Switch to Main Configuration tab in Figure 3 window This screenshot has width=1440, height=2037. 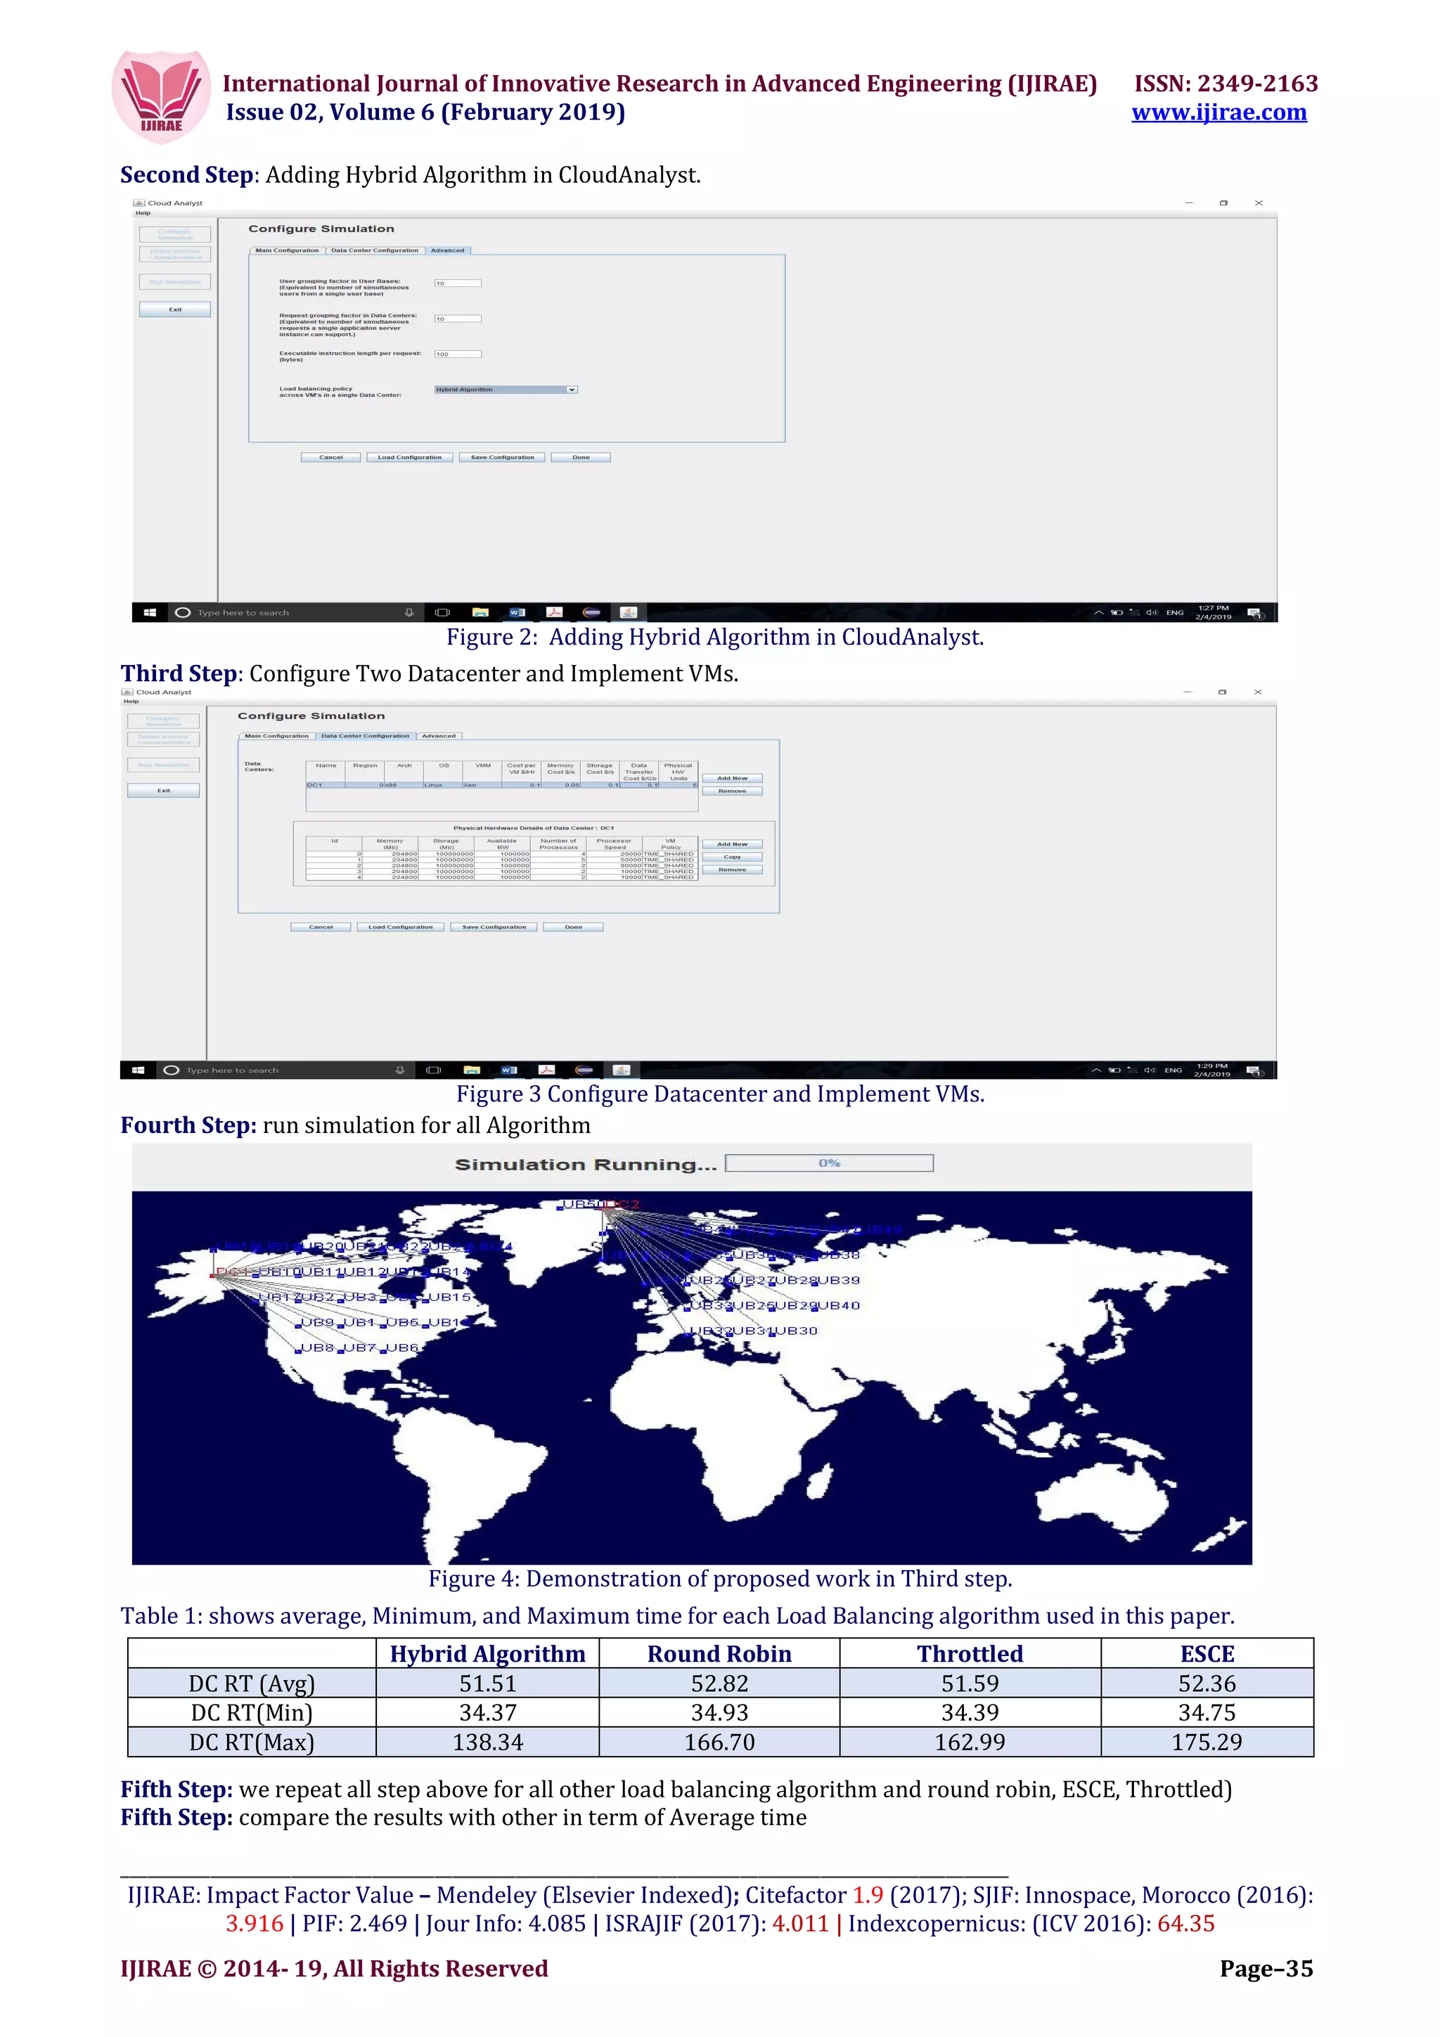276,735
